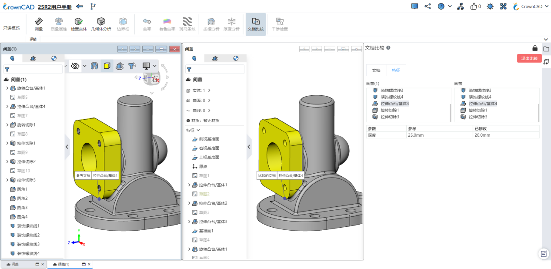Select 拉伸切除3 in the 阀盖 compare list
The width and height of the screenshot is (551, 269).
tap(477, 117)
